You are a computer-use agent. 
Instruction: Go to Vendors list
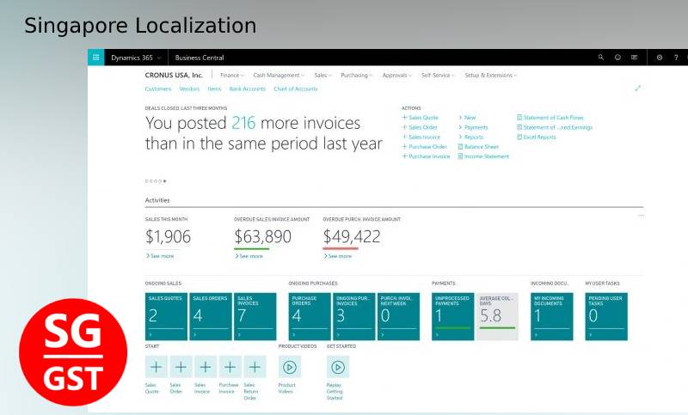point(189,88)
